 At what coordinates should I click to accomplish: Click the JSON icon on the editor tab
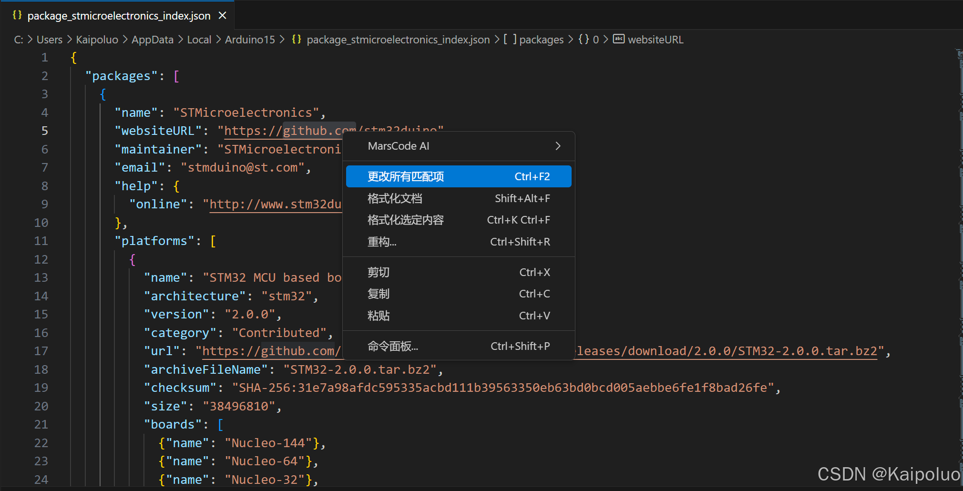point(17,15)
